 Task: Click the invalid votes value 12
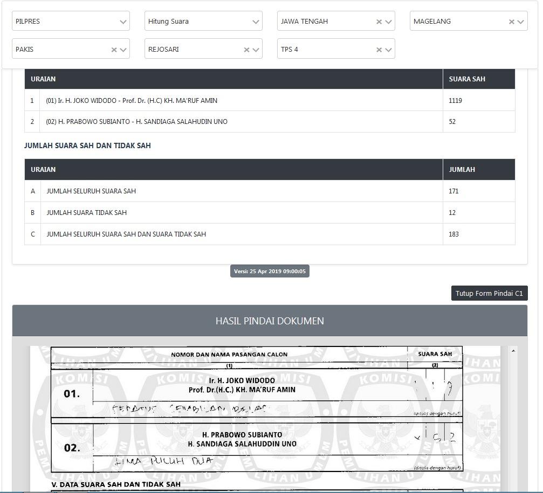pos(452,212)
